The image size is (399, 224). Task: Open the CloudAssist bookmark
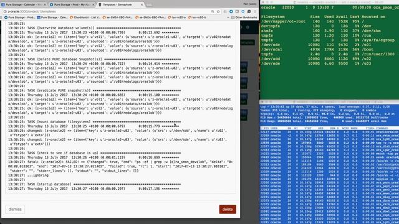click(x=85, y=17)
